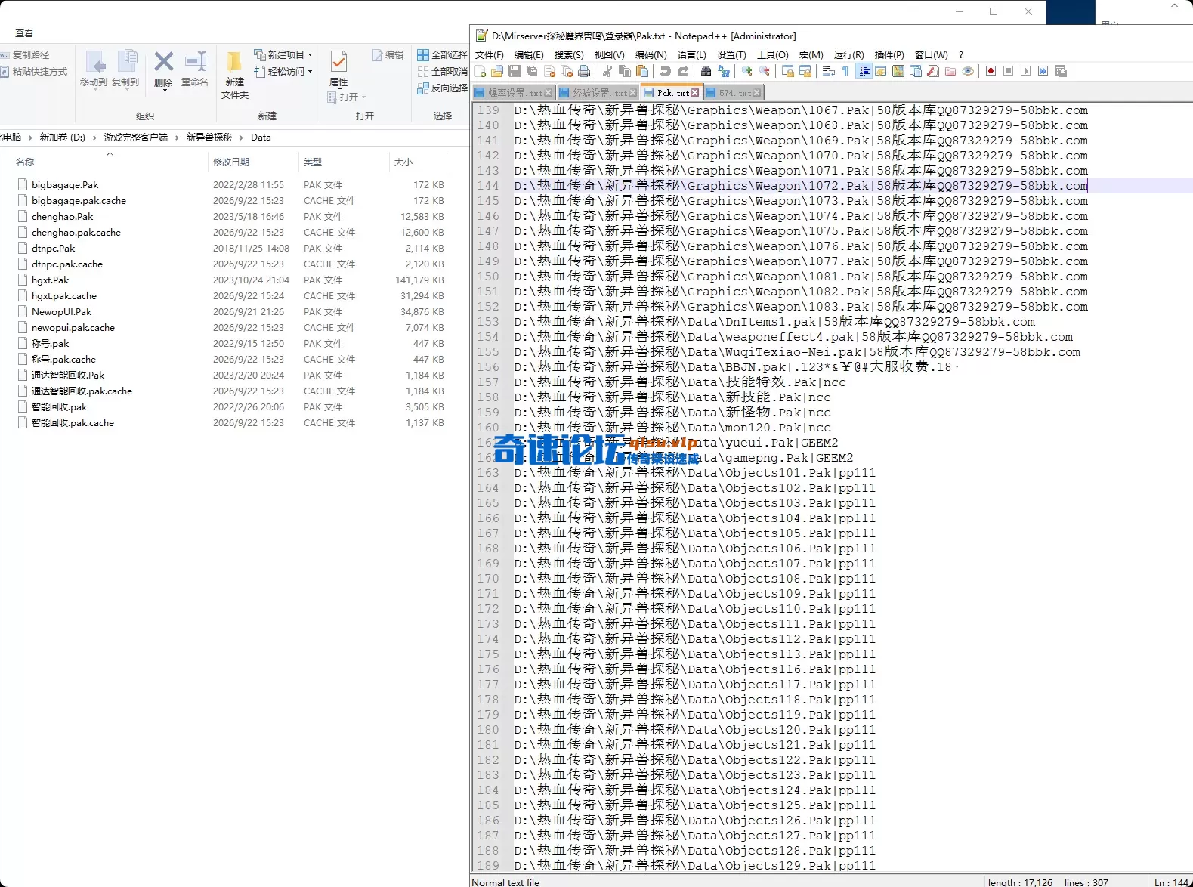This screenshot has width=1193, height=887.
Task: Open the 编码(N) menu in Notepad++
Action: (651, 54)
